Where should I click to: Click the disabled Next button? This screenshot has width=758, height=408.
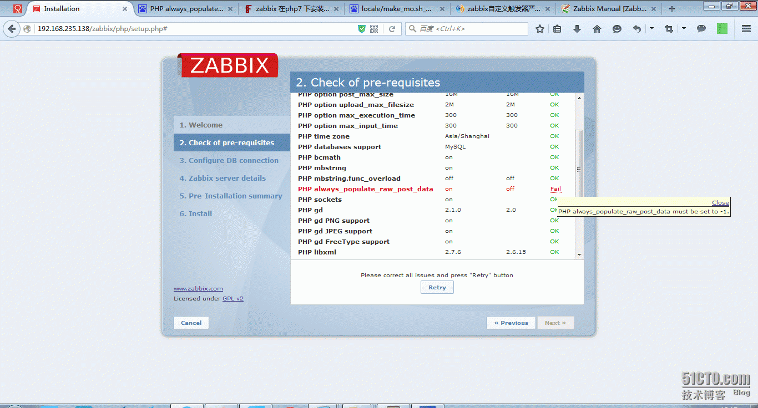[555, 323]
